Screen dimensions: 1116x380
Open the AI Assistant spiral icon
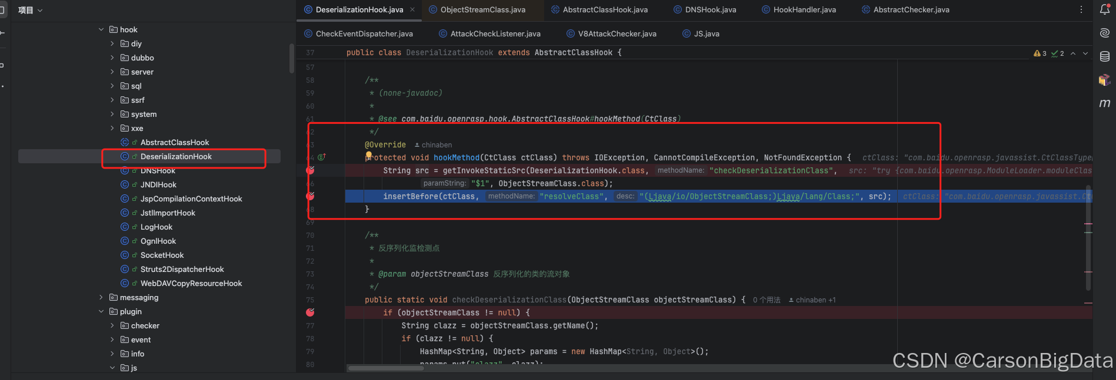[1105, 33]
